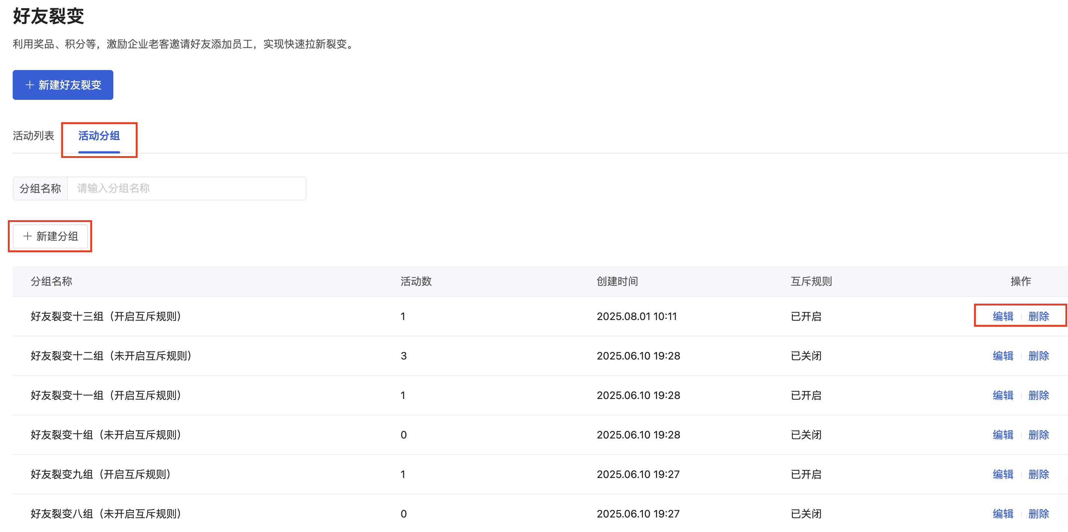Screen dimensions: 1068x532
Task: Delete the 好友裂变十一组 group
Action: click(1039, 395)
